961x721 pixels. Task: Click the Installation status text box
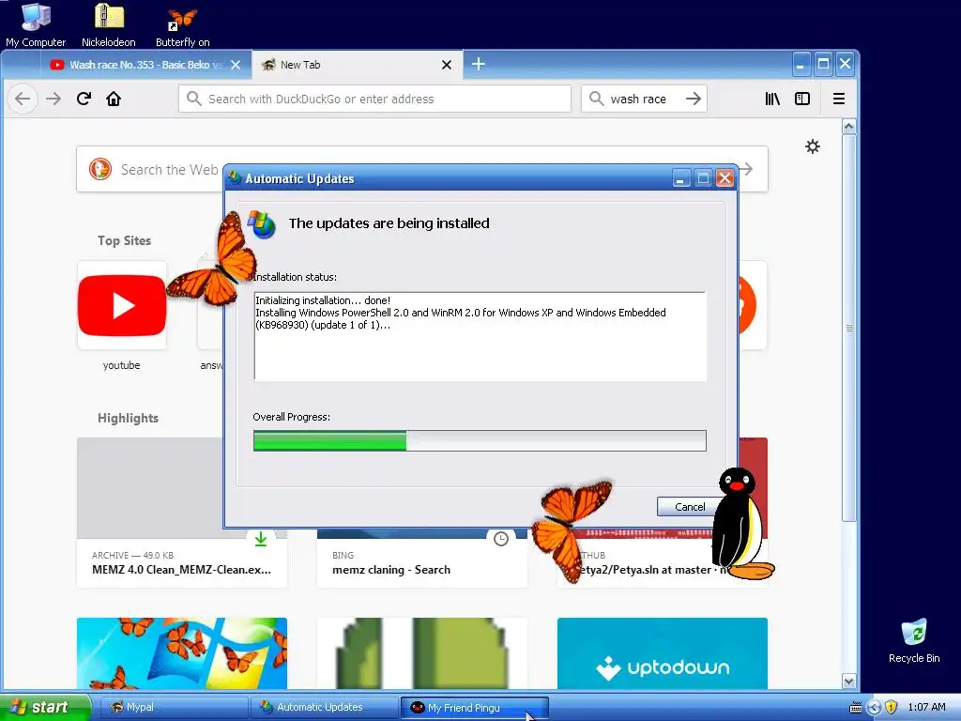(x=480, y=336)
